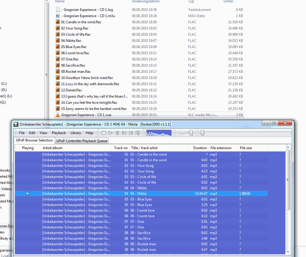Click icon of 14.Can you feel the love tonight.flac
The image size is (306, 257).
point(58,103)
